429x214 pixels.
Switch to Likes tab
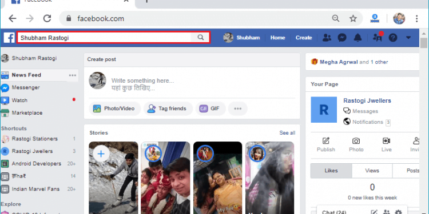coord(331,171)
